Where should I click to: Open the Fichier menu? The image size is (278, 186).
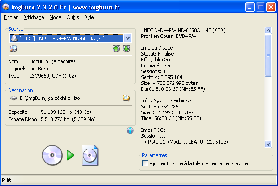[9, 17]
